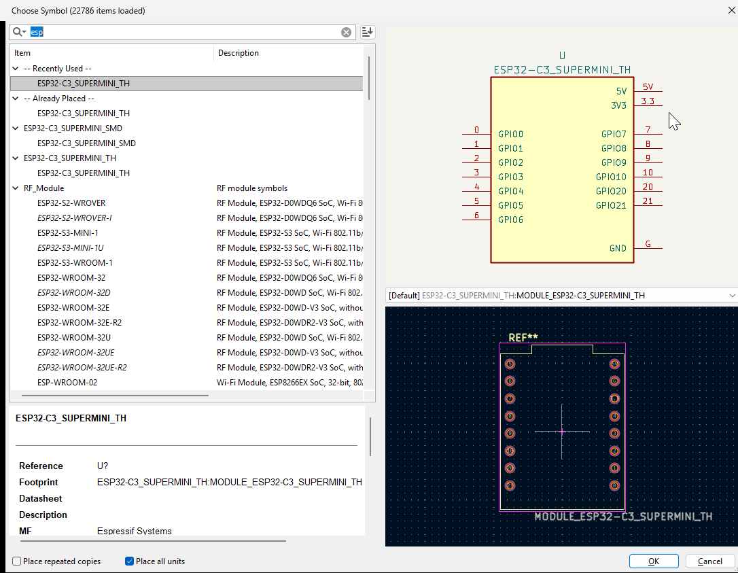
Task: Clear the search field text
Action: pyautogui.click(x=346, y=32)
